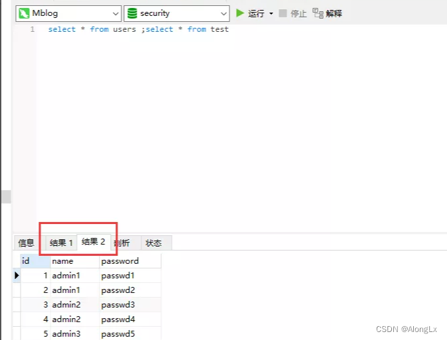Select the 结果 2 tab
The image size is (447, 340).
pos(94,242)
